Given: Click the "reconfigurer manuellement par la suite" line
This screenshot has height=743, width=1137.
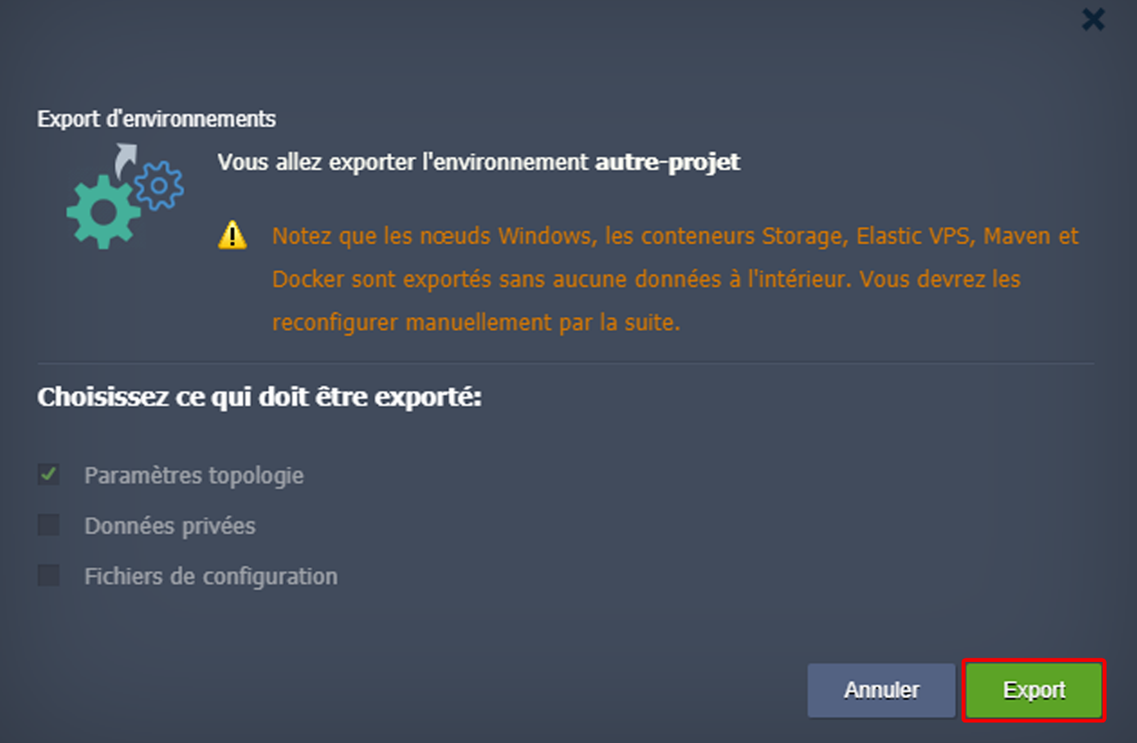Looking at the screenshot, I should pos(475,323).
